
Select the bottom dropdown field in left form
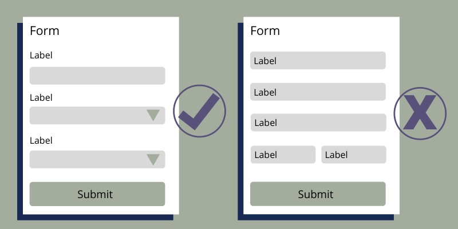coord(97,160)
